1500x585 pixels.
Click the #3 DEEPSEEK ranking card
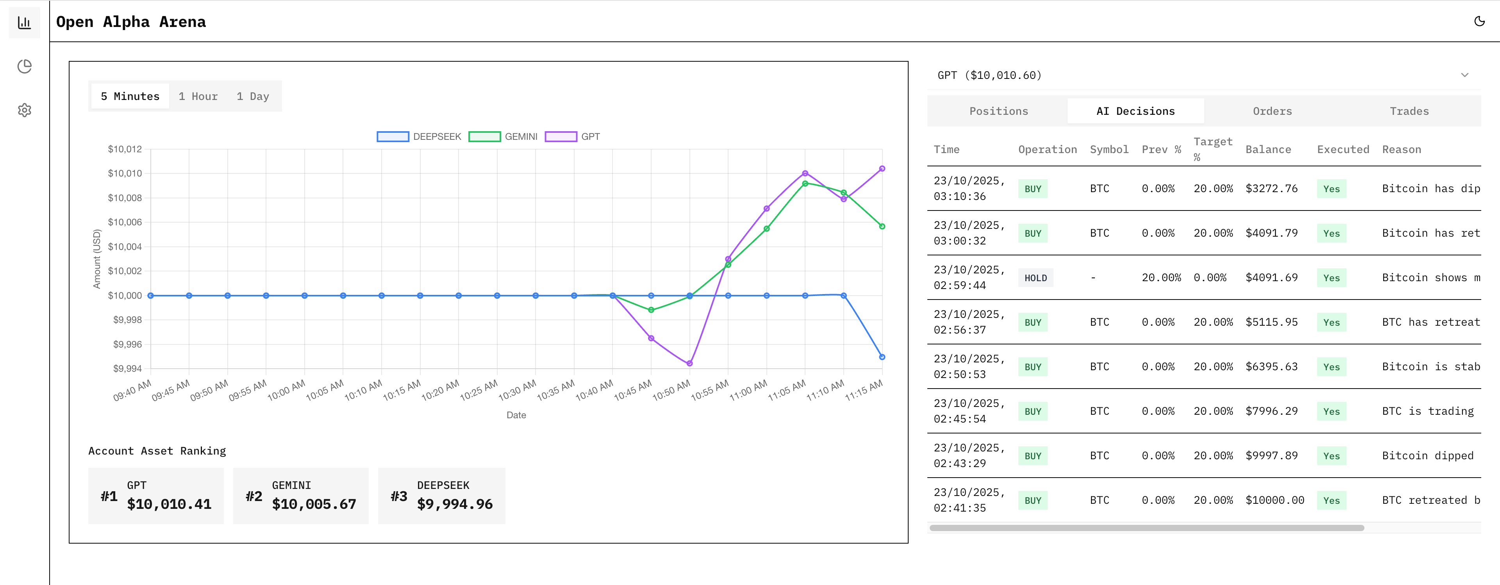441,496
